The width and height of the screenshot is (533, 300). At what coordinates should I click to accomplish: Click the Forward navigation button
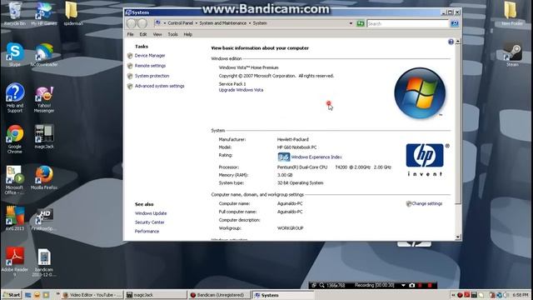tap(142, 23)
